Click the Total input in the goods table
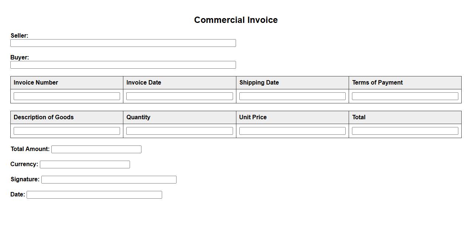472x240 pixels. pyautogui.click(x=405, y=131)
